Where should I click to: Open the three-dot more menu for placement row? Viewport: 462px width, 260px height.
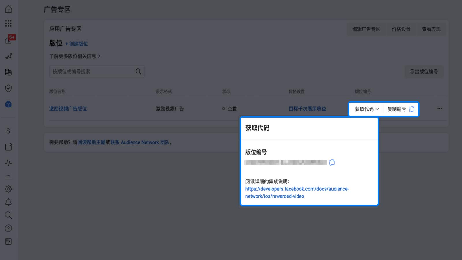[x=439, y=109]
